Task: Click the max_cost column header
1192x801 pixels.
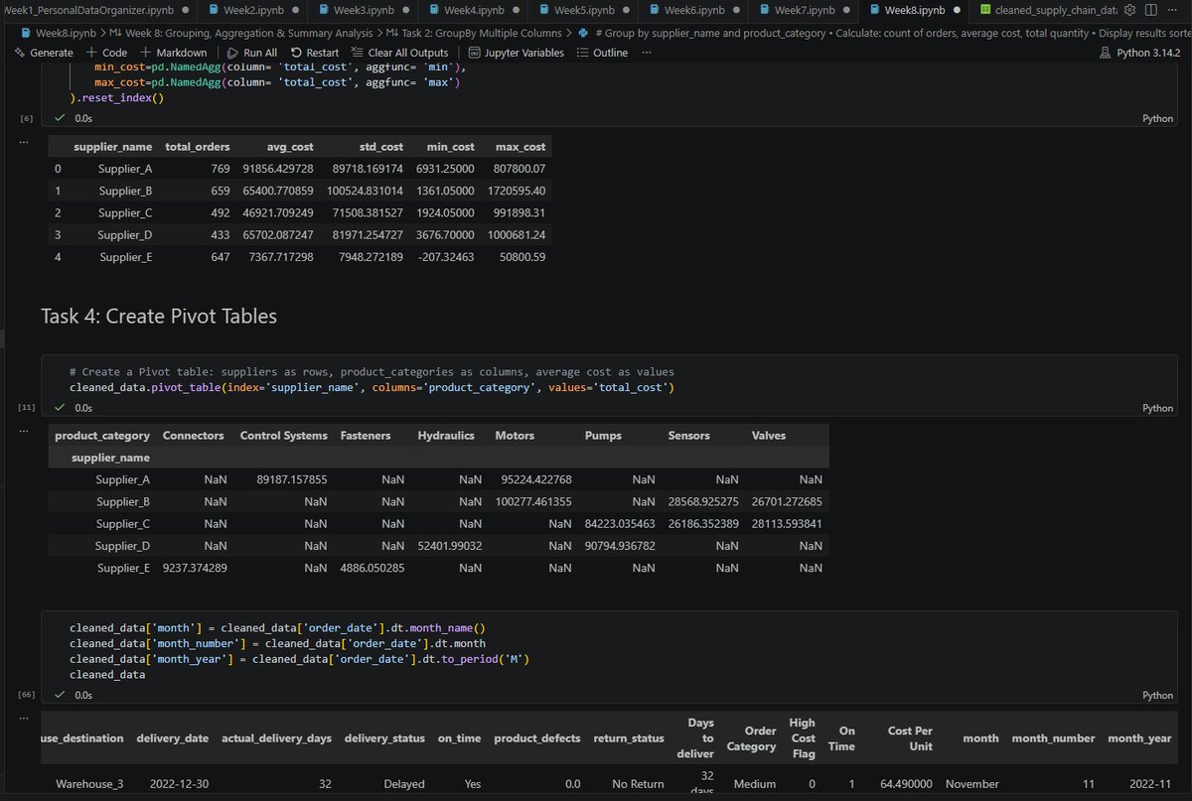Action: click(x=521, y=147)
